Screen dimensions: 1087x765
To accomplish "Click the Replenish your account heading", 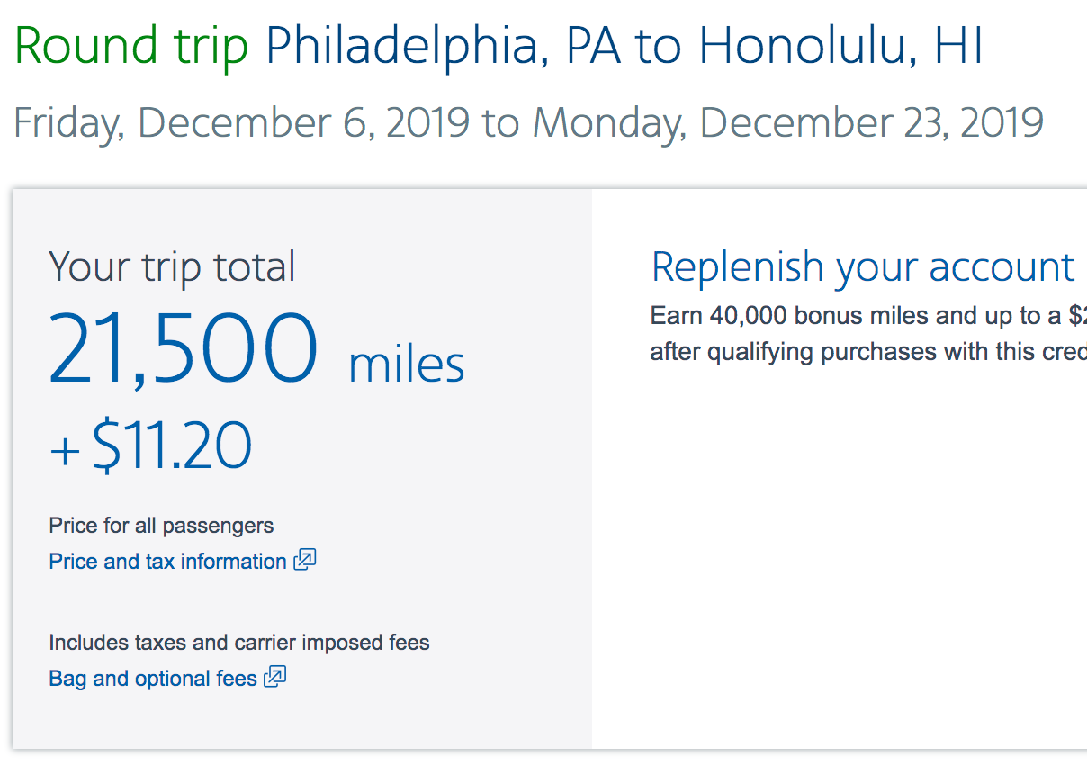I will [x=862, y=267].
